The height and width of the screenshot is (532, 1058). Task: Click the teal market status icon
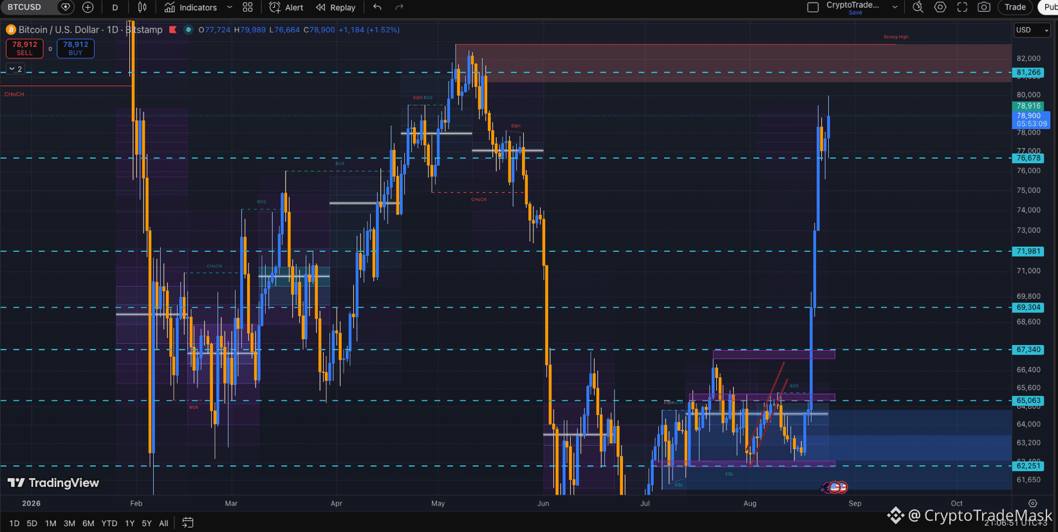[x=188, y=30]
